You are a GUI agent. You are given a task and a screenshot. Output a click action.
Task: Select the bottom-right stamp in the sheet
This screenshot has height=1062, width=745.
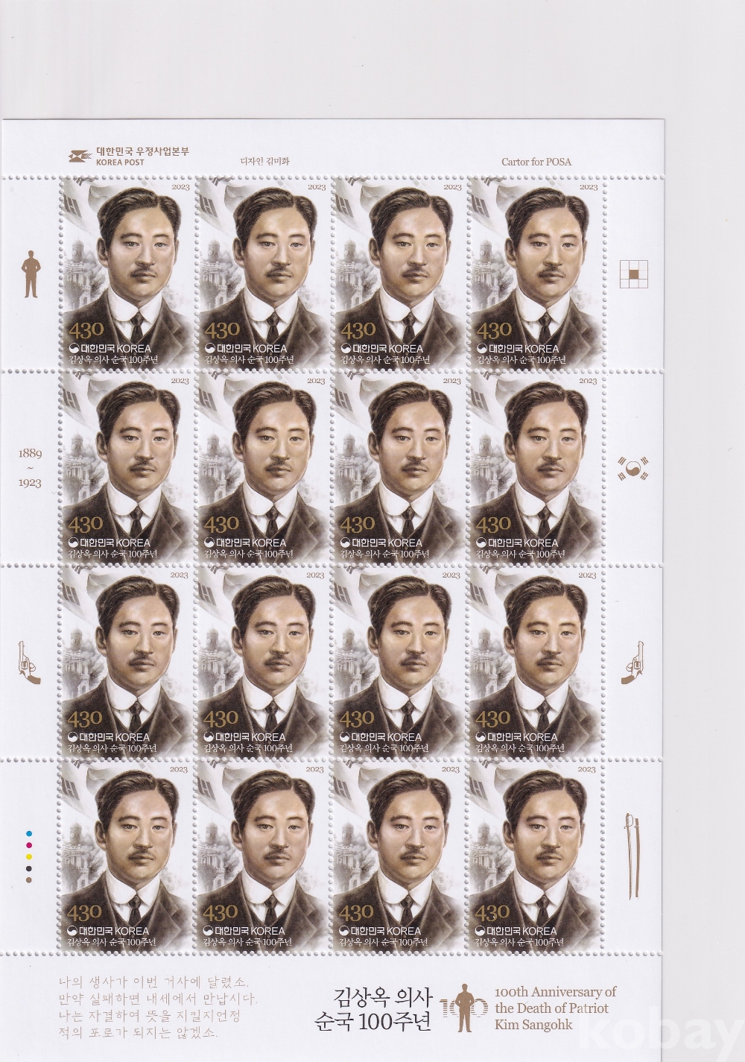tap(533, 856)
